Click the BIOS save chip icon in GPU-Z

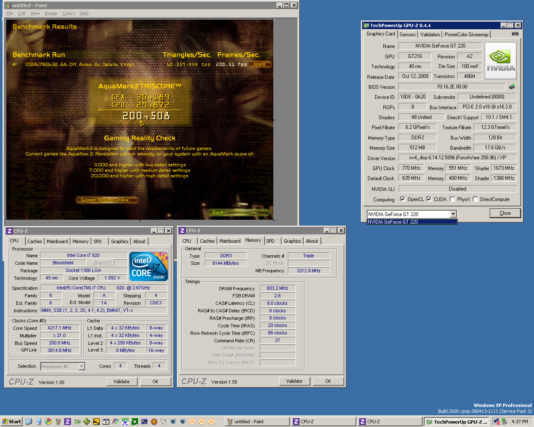tap(512, 87)
